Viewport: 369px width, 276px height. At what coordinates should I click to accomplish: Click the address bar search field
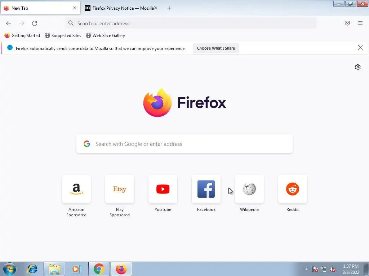pyautogui.click(x=191, y=23)
